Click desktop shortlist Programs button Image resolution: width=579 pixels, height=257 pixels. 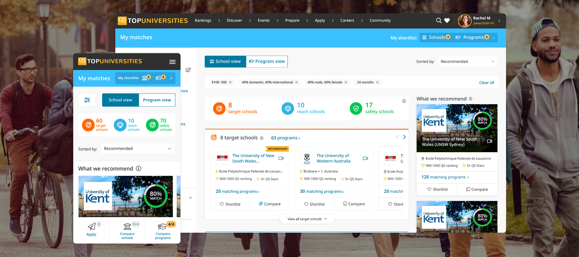472,37
